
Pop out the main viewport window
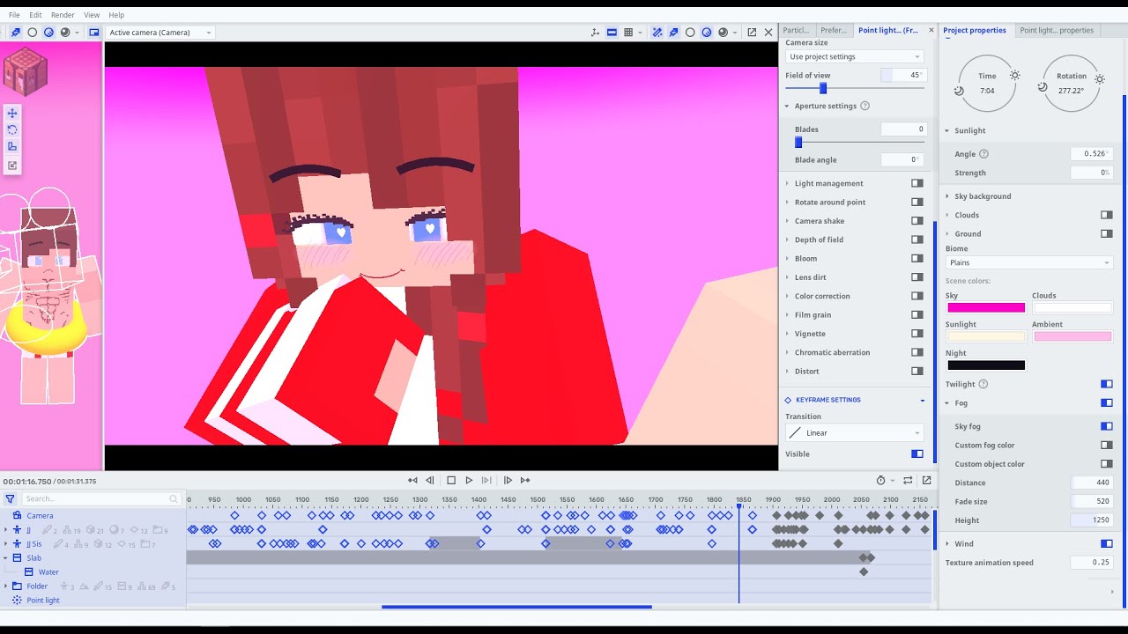(x=752, y=33)
